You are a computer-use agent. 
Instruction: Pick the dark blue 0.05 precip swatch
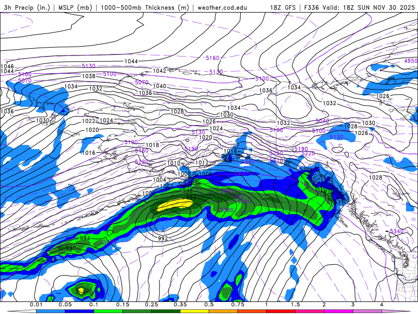tap(79, 311)
